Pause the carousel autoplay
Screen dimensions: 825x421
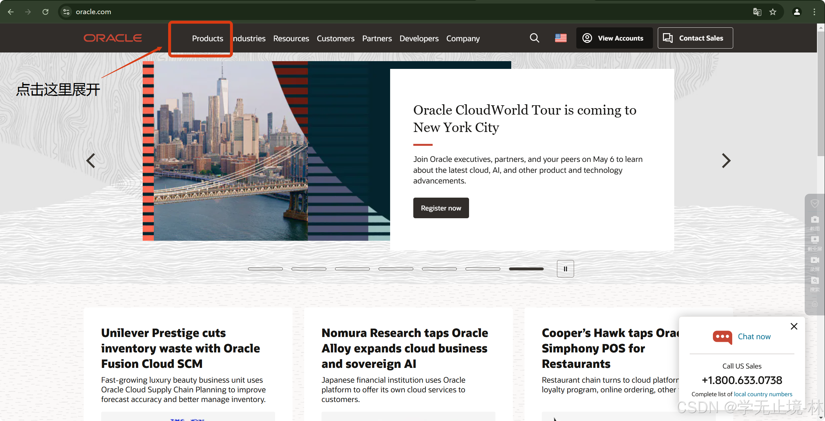(565, 269)
